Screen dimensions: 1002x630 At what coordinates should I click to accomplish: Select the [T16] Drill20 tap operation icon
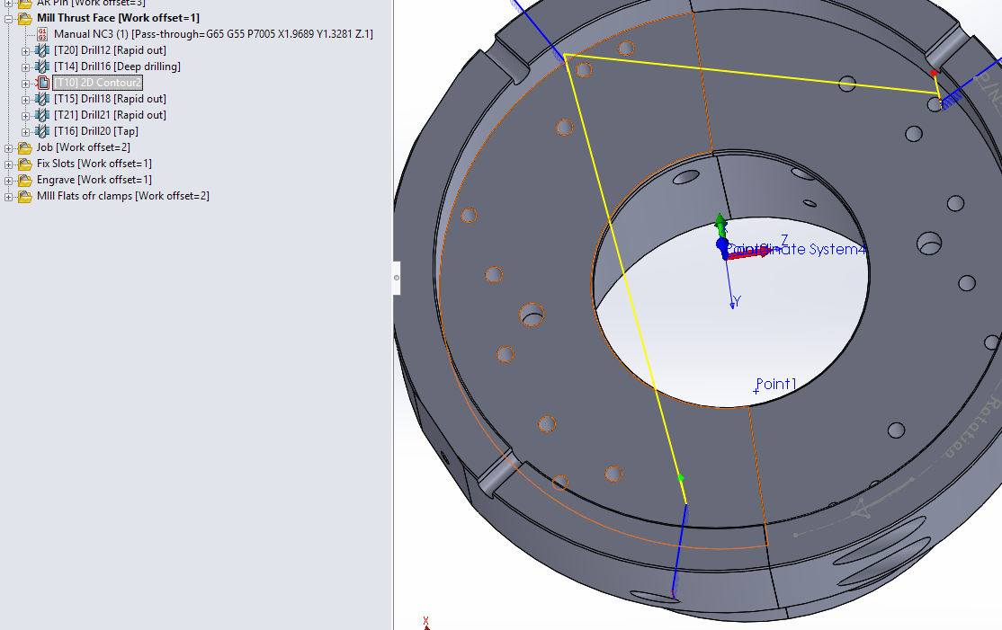(x=40, y=130)
